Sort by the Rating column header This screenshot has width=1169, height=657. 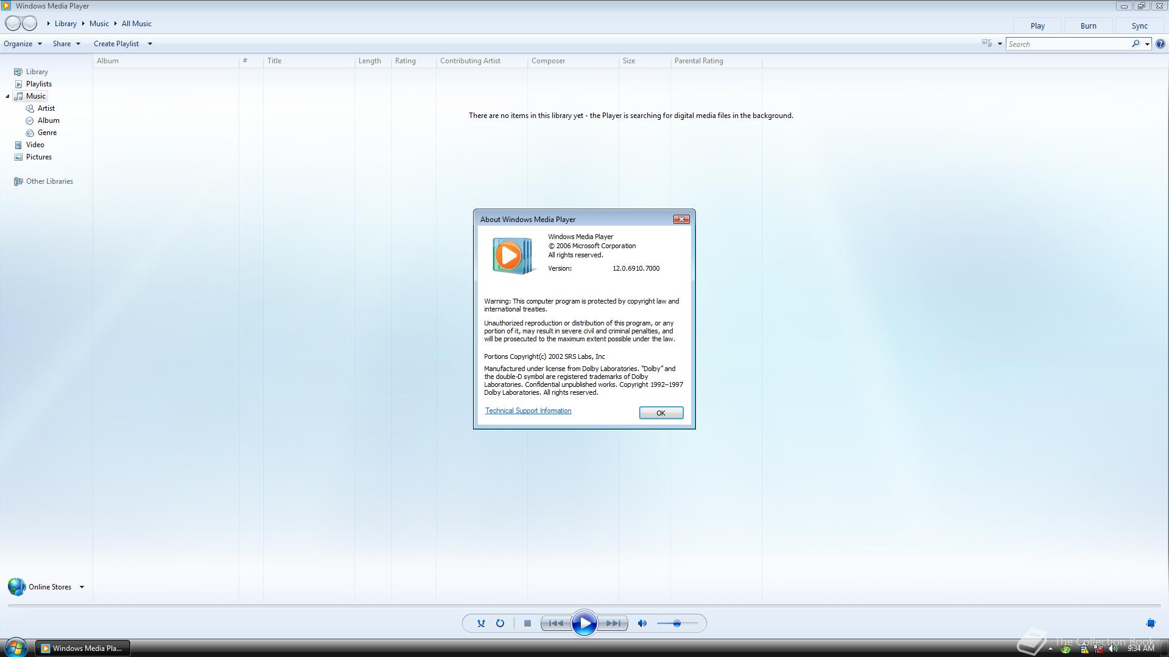(413, 61)
